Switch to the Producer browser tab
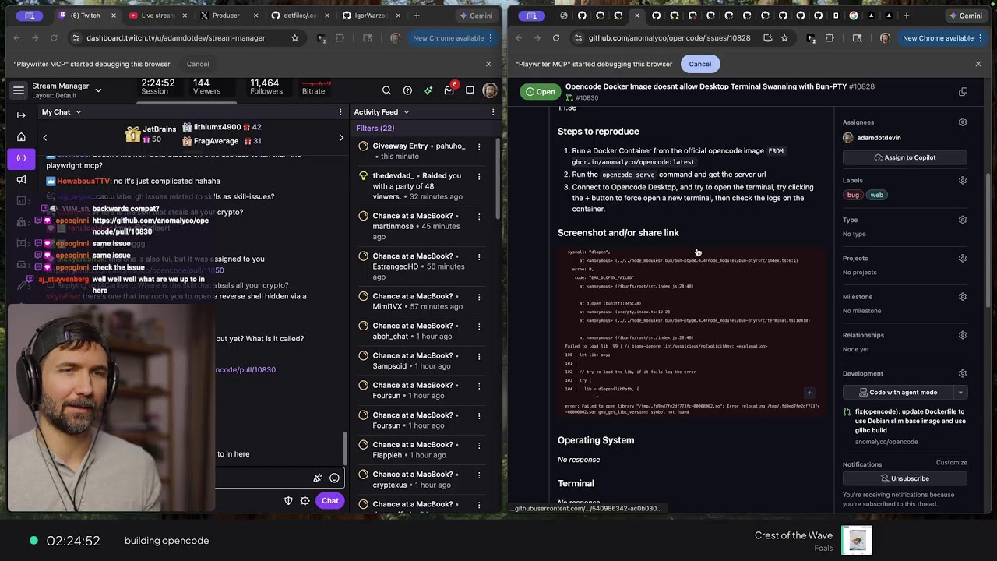Image resolution: width=997 pixels, height=561 pixels. (x=227, y=16)
